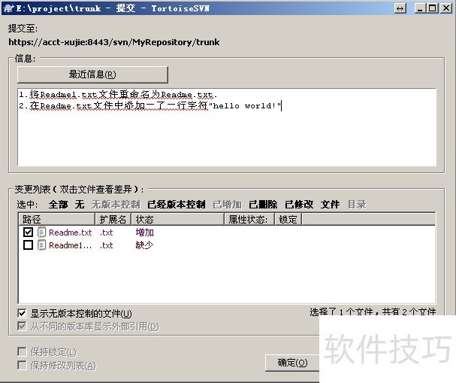Sort by 状态 column header
Screen dimensions: 456x383
pos(178,219)
